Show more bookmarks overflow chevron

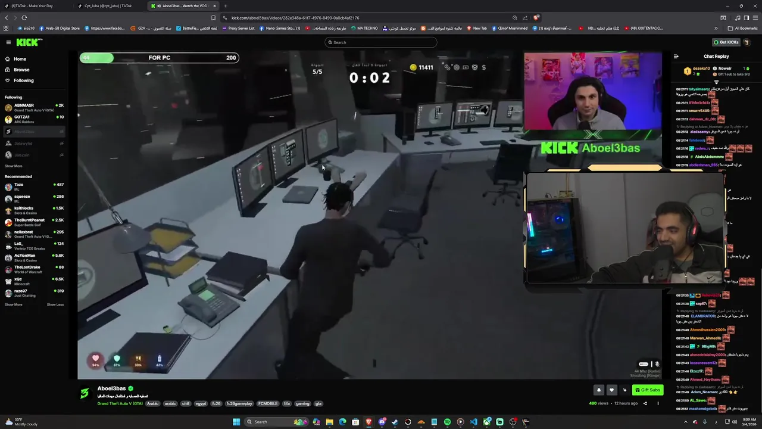716,28
